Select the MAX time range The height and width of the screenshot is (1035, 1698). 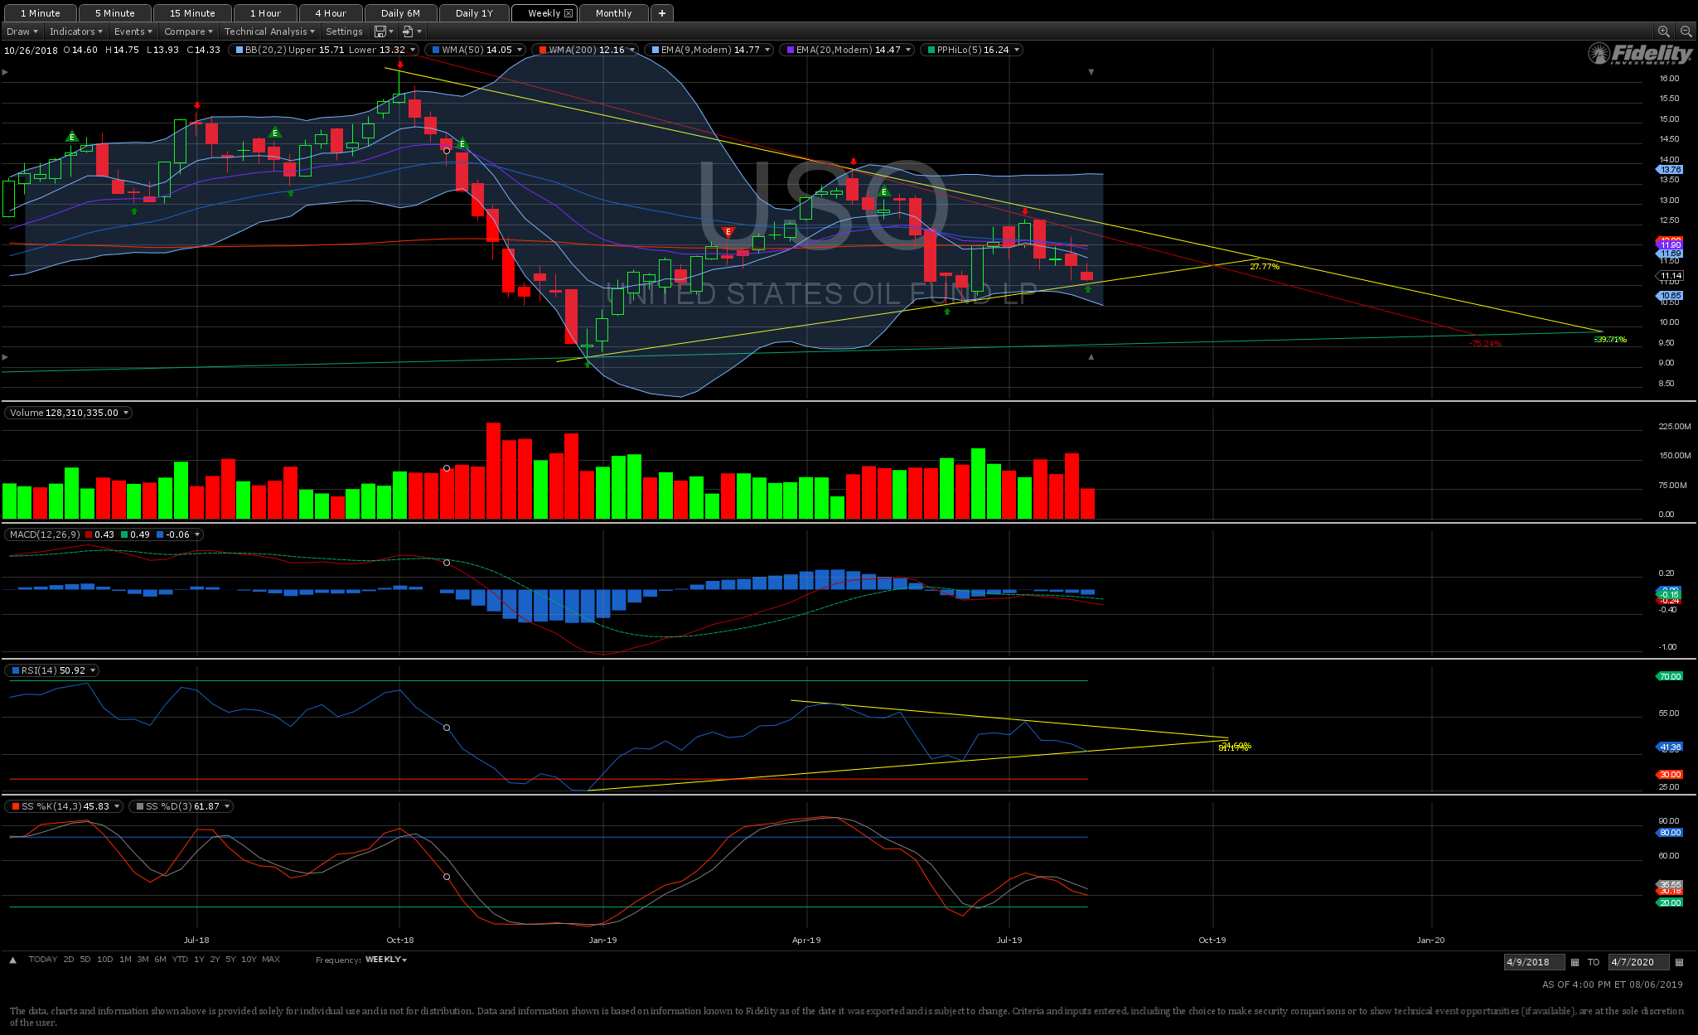point(271,960)
